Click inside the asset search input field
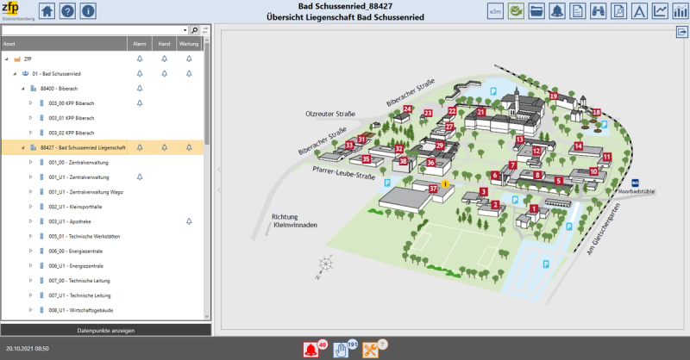This screenshot has height=360, width=690. 91,30
